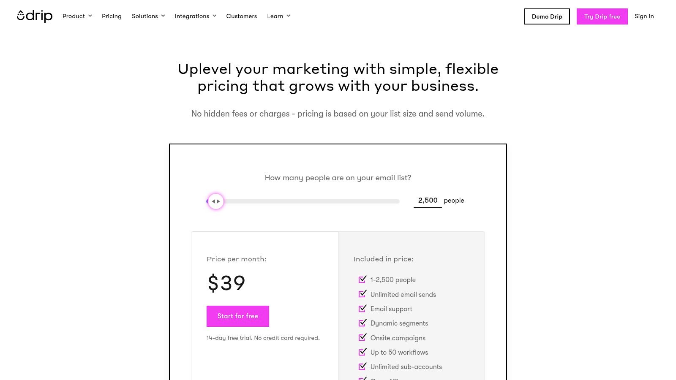Viewport: 676px width, 380px height.
Task: Click the Sign in link
Action: tap(644, 16)
